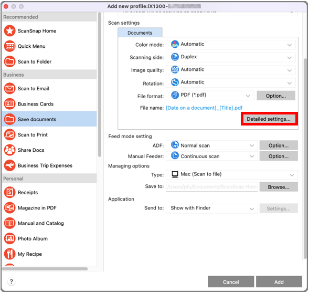Click the Scan to Folder icon
Screen dimensions: 309x293
[x=9, y=61]
